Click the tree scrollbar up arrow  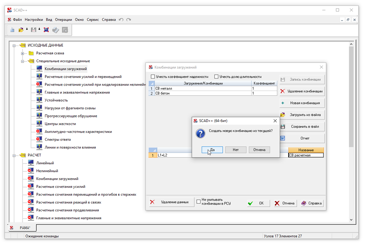click(351, 44)
